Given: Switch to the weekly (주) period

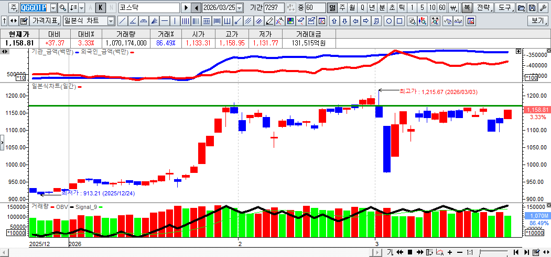Looking at the screenshot, I should click(342, 8).
